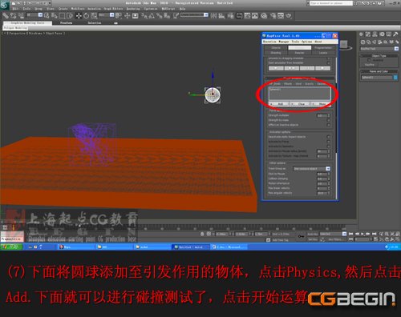Toggle the 'Activate by Force' checkbox
Viewport: 401px width, 317px height.
pos(329,142)
